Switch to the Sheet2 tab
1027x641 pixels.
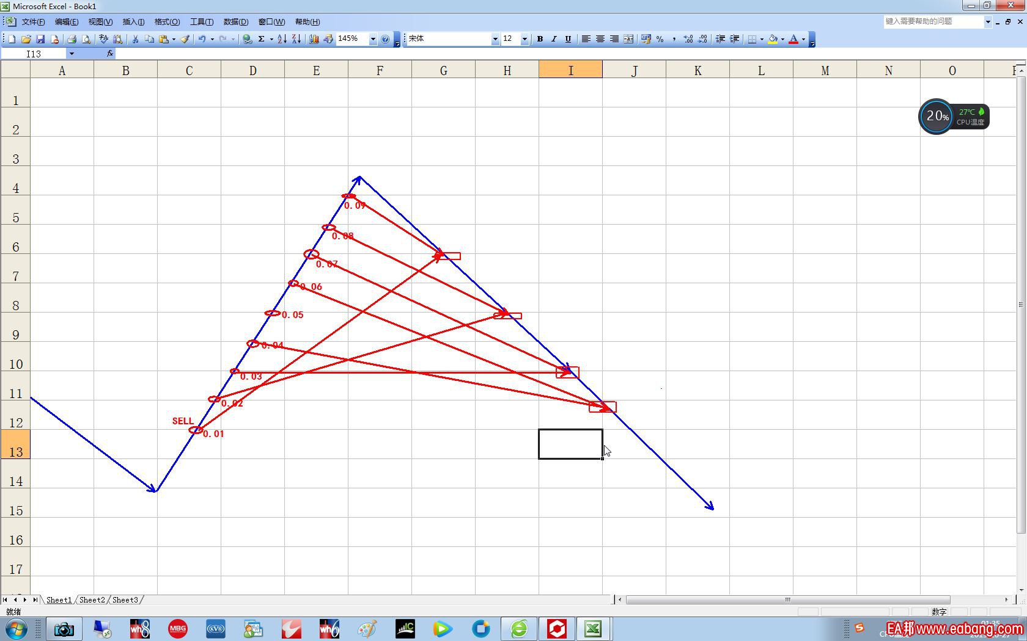pos(92,600)
